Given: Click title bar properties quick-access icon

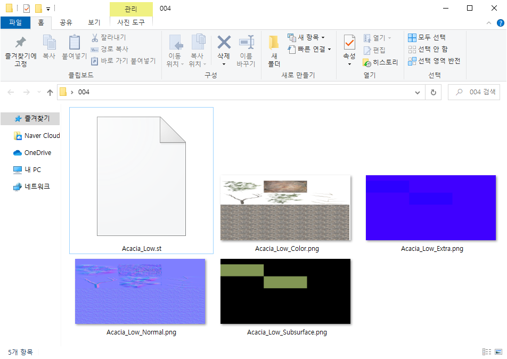Looking at the screenshot, I should (27, 9).
